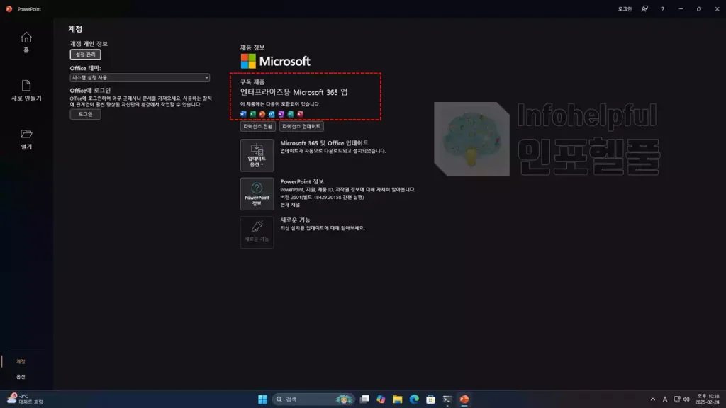This screenshot has height=408, width=726.
Task: Open the weather widget on the taskbar
Action: (x=26, y=399)
